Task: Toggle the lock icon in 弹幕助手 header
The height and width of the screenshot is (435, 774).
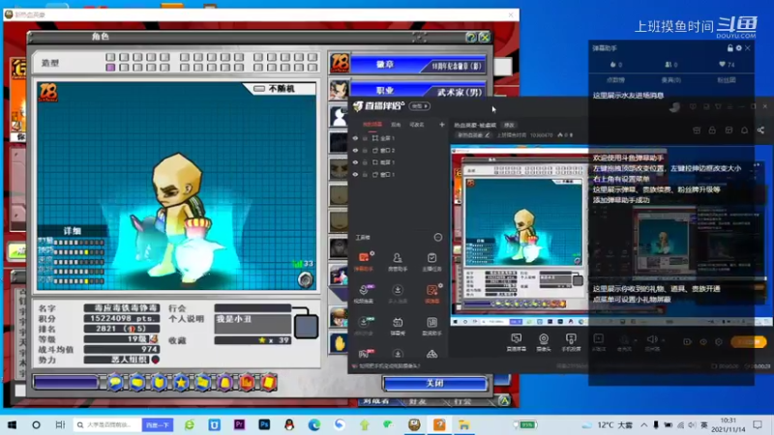Action: coord(730,48)
